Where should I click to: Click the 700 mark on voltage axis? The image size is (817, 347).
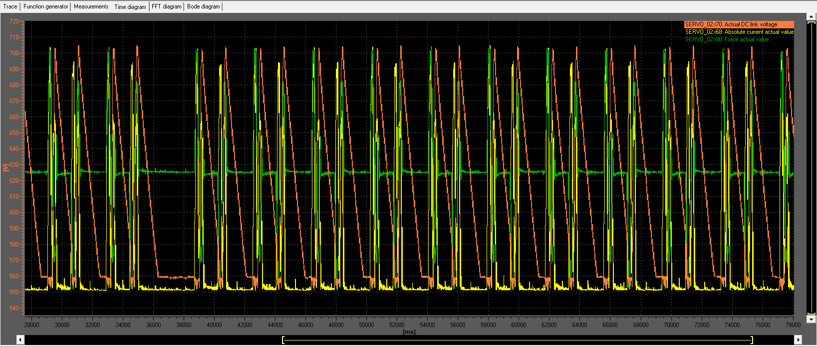[x=14, y=53]
